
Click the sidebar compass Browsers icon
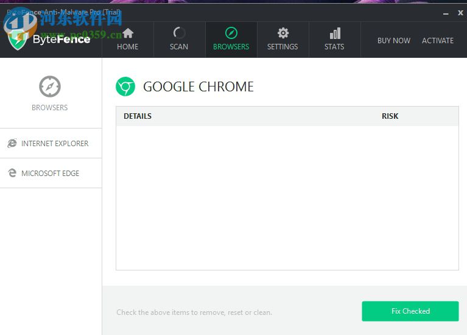pos(50,86)
